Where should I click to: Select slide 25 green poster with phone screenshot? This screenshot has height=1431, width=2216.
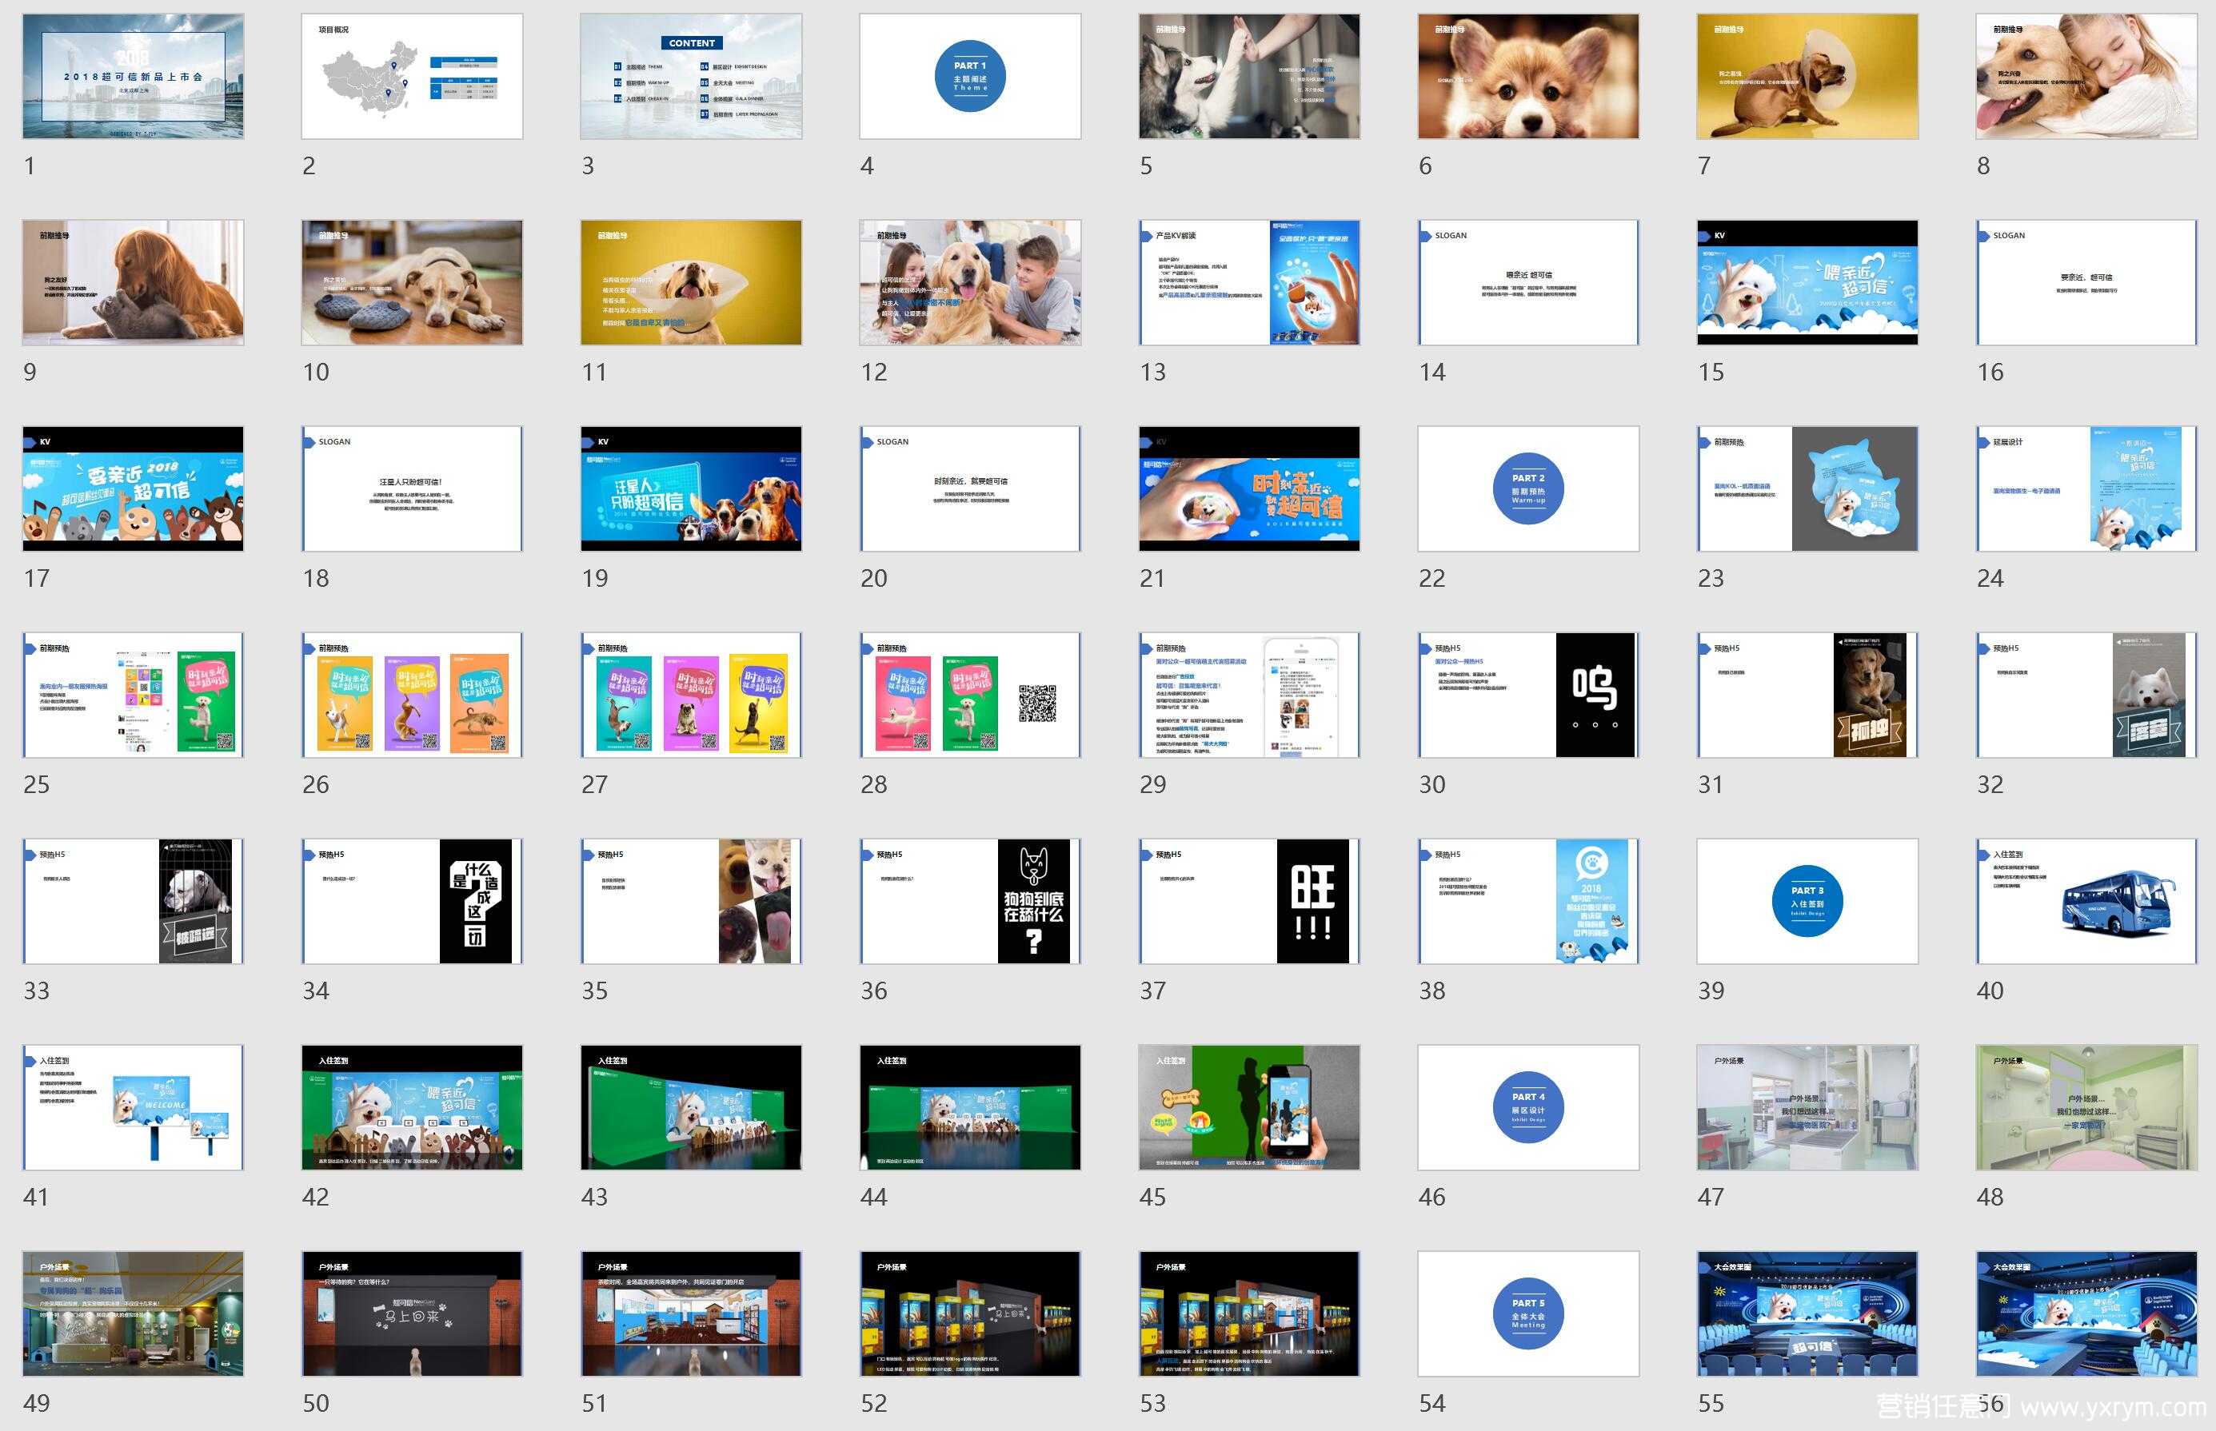click(x=133, y=695)
